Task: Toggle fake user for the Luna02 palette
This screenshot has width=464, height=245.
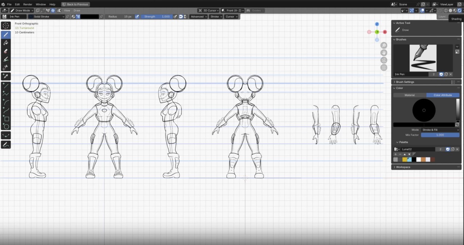Action: [x=448, y=149]
